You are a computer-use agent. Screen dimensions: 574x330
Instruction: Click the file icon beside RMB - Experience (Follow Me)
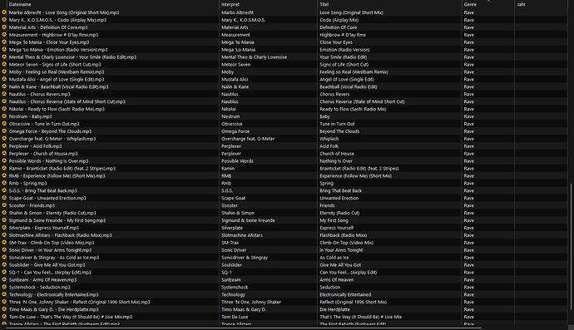[x=4, y=175]
